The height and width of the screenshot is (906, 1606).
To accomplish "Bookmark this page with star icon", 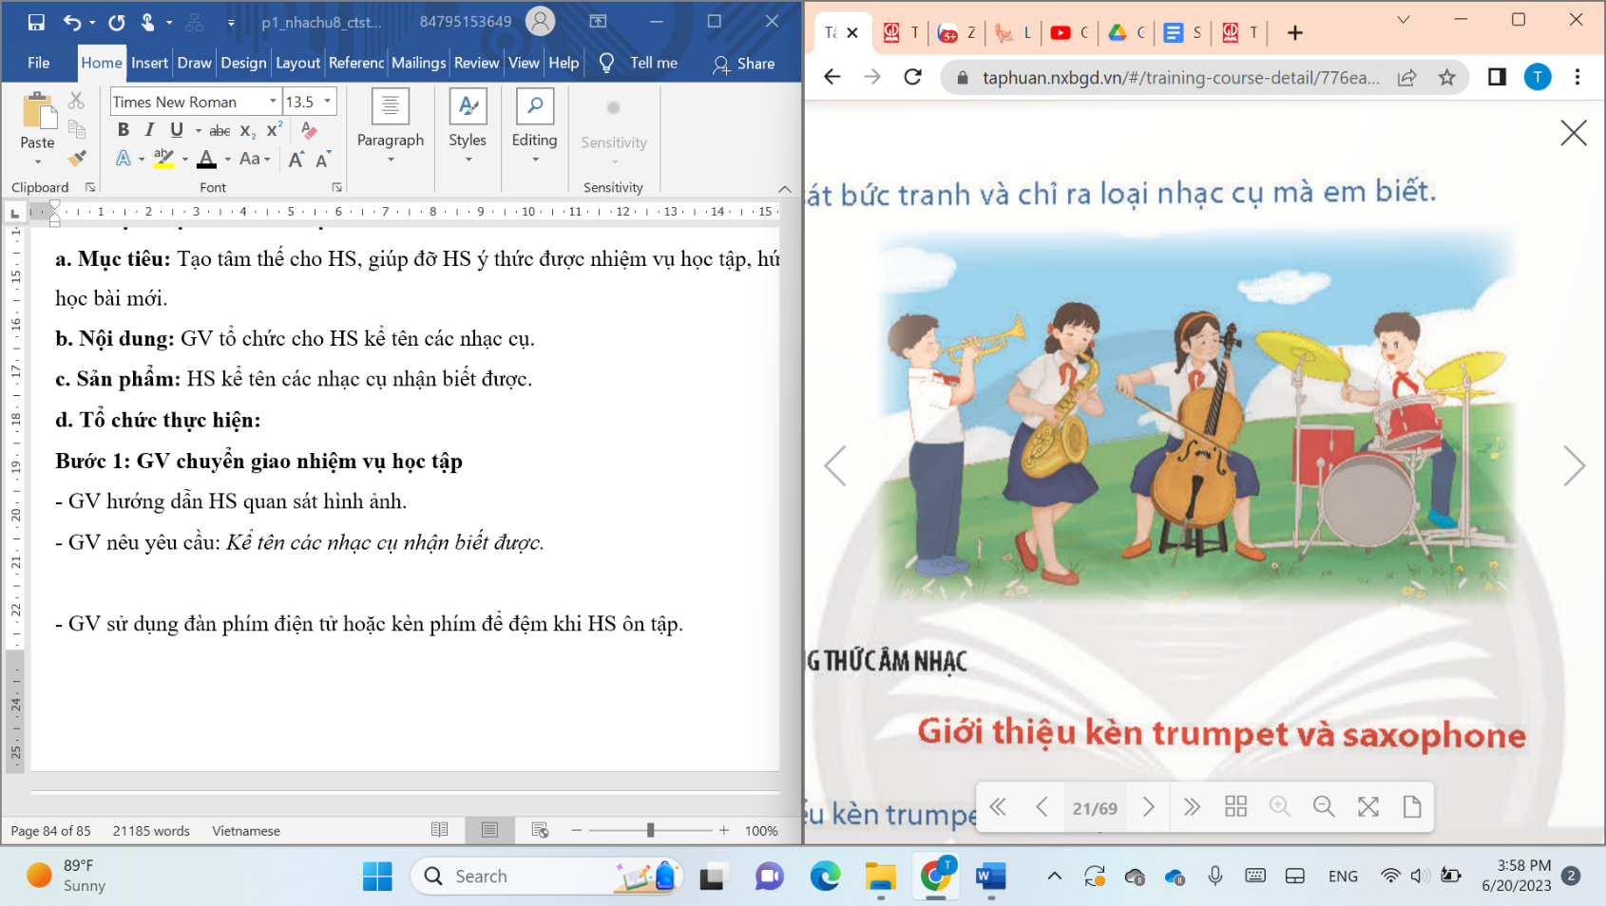I will (x=1446, y=78).
